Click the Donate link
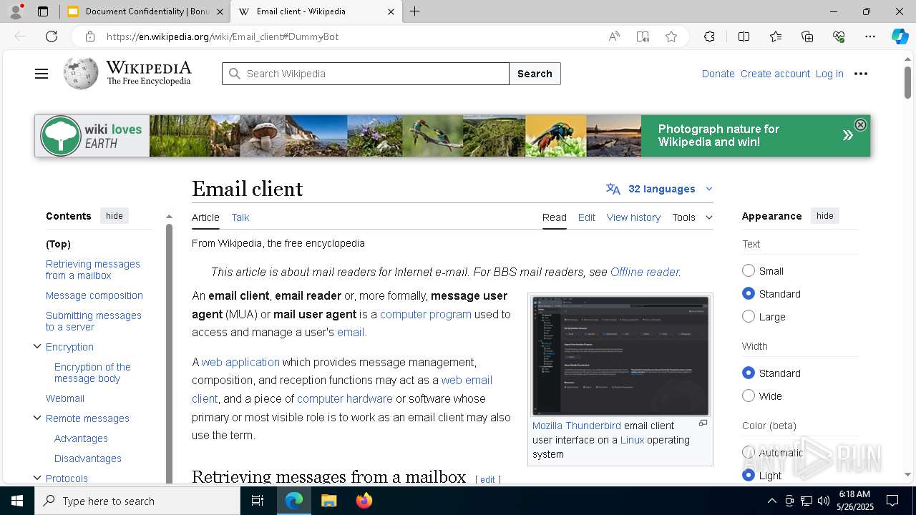Screen dimensions: 916x515 [x=718, y=74]
